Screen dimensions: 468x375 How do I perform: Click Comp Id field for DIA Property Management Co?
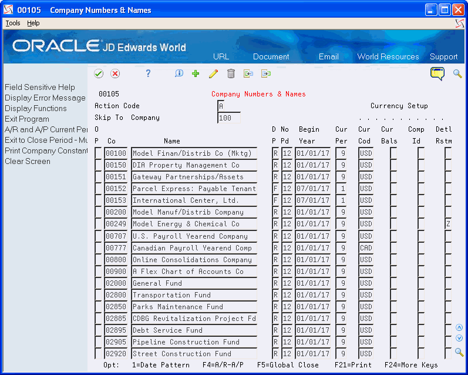421,165
